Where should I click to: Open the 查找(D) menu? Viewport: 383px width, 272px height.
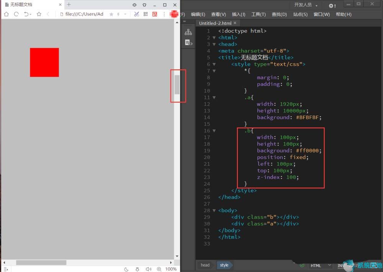[279, 15]
